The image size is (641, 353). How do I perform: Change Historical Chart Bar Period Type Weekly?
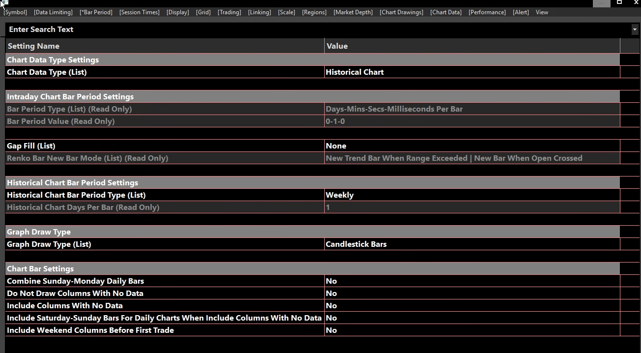(472, 195)
